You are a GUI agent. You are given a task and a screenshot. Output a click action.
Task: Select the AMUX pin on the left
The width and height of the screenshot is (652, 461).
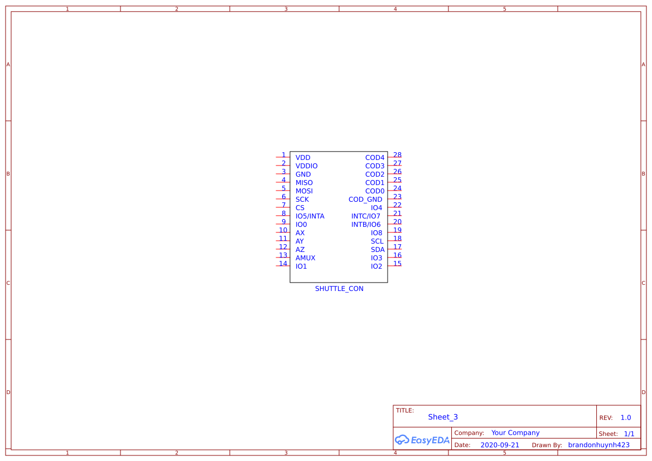click(305, 258)
